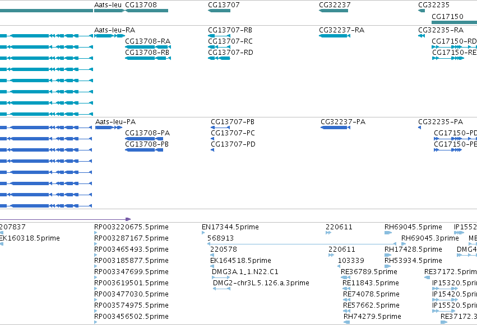Click the EK160318.5prime EST label
The height and width of the screenshot is (325, 477).
[30, 238]
